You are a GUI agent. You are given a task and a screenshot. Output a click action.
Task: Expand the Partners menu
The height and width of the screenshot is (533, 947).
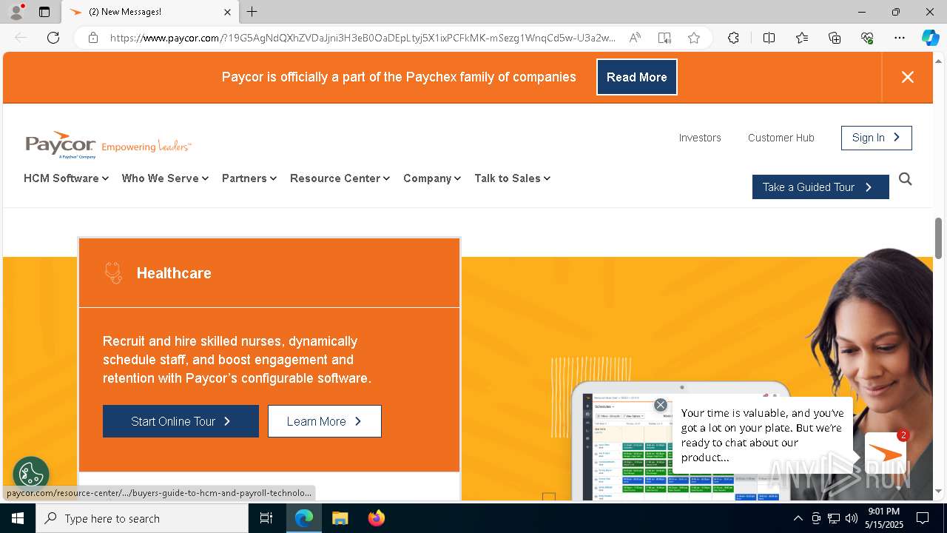pyautogui.click(x=249, y=178)
